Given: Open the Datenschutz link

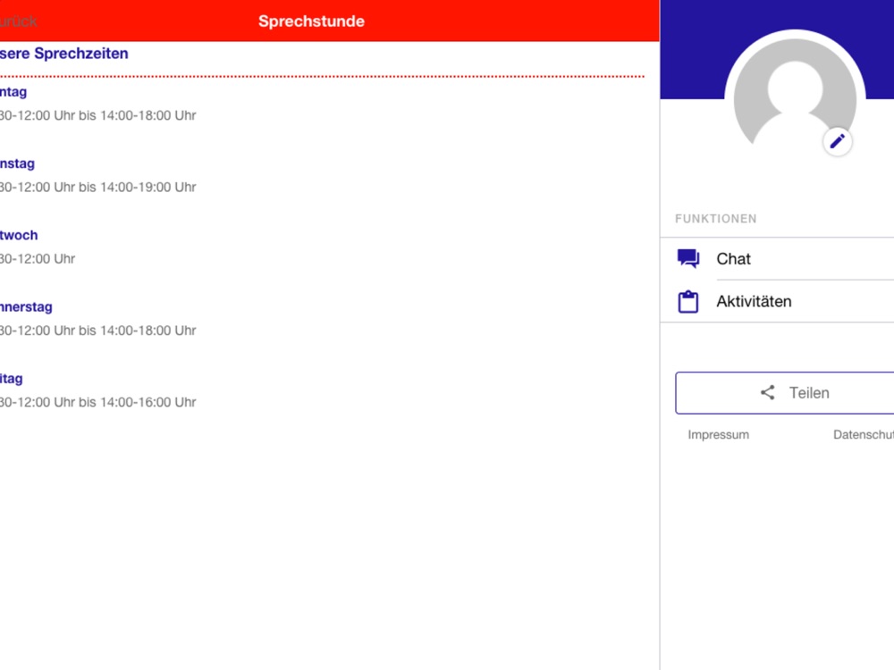Looking at the screenshot, I should 864,435.
